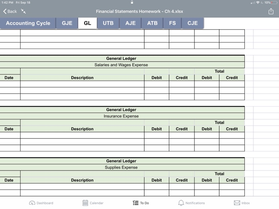Open the AJE sheet tab
The image size is (279, 209).
tap(130, 23)
